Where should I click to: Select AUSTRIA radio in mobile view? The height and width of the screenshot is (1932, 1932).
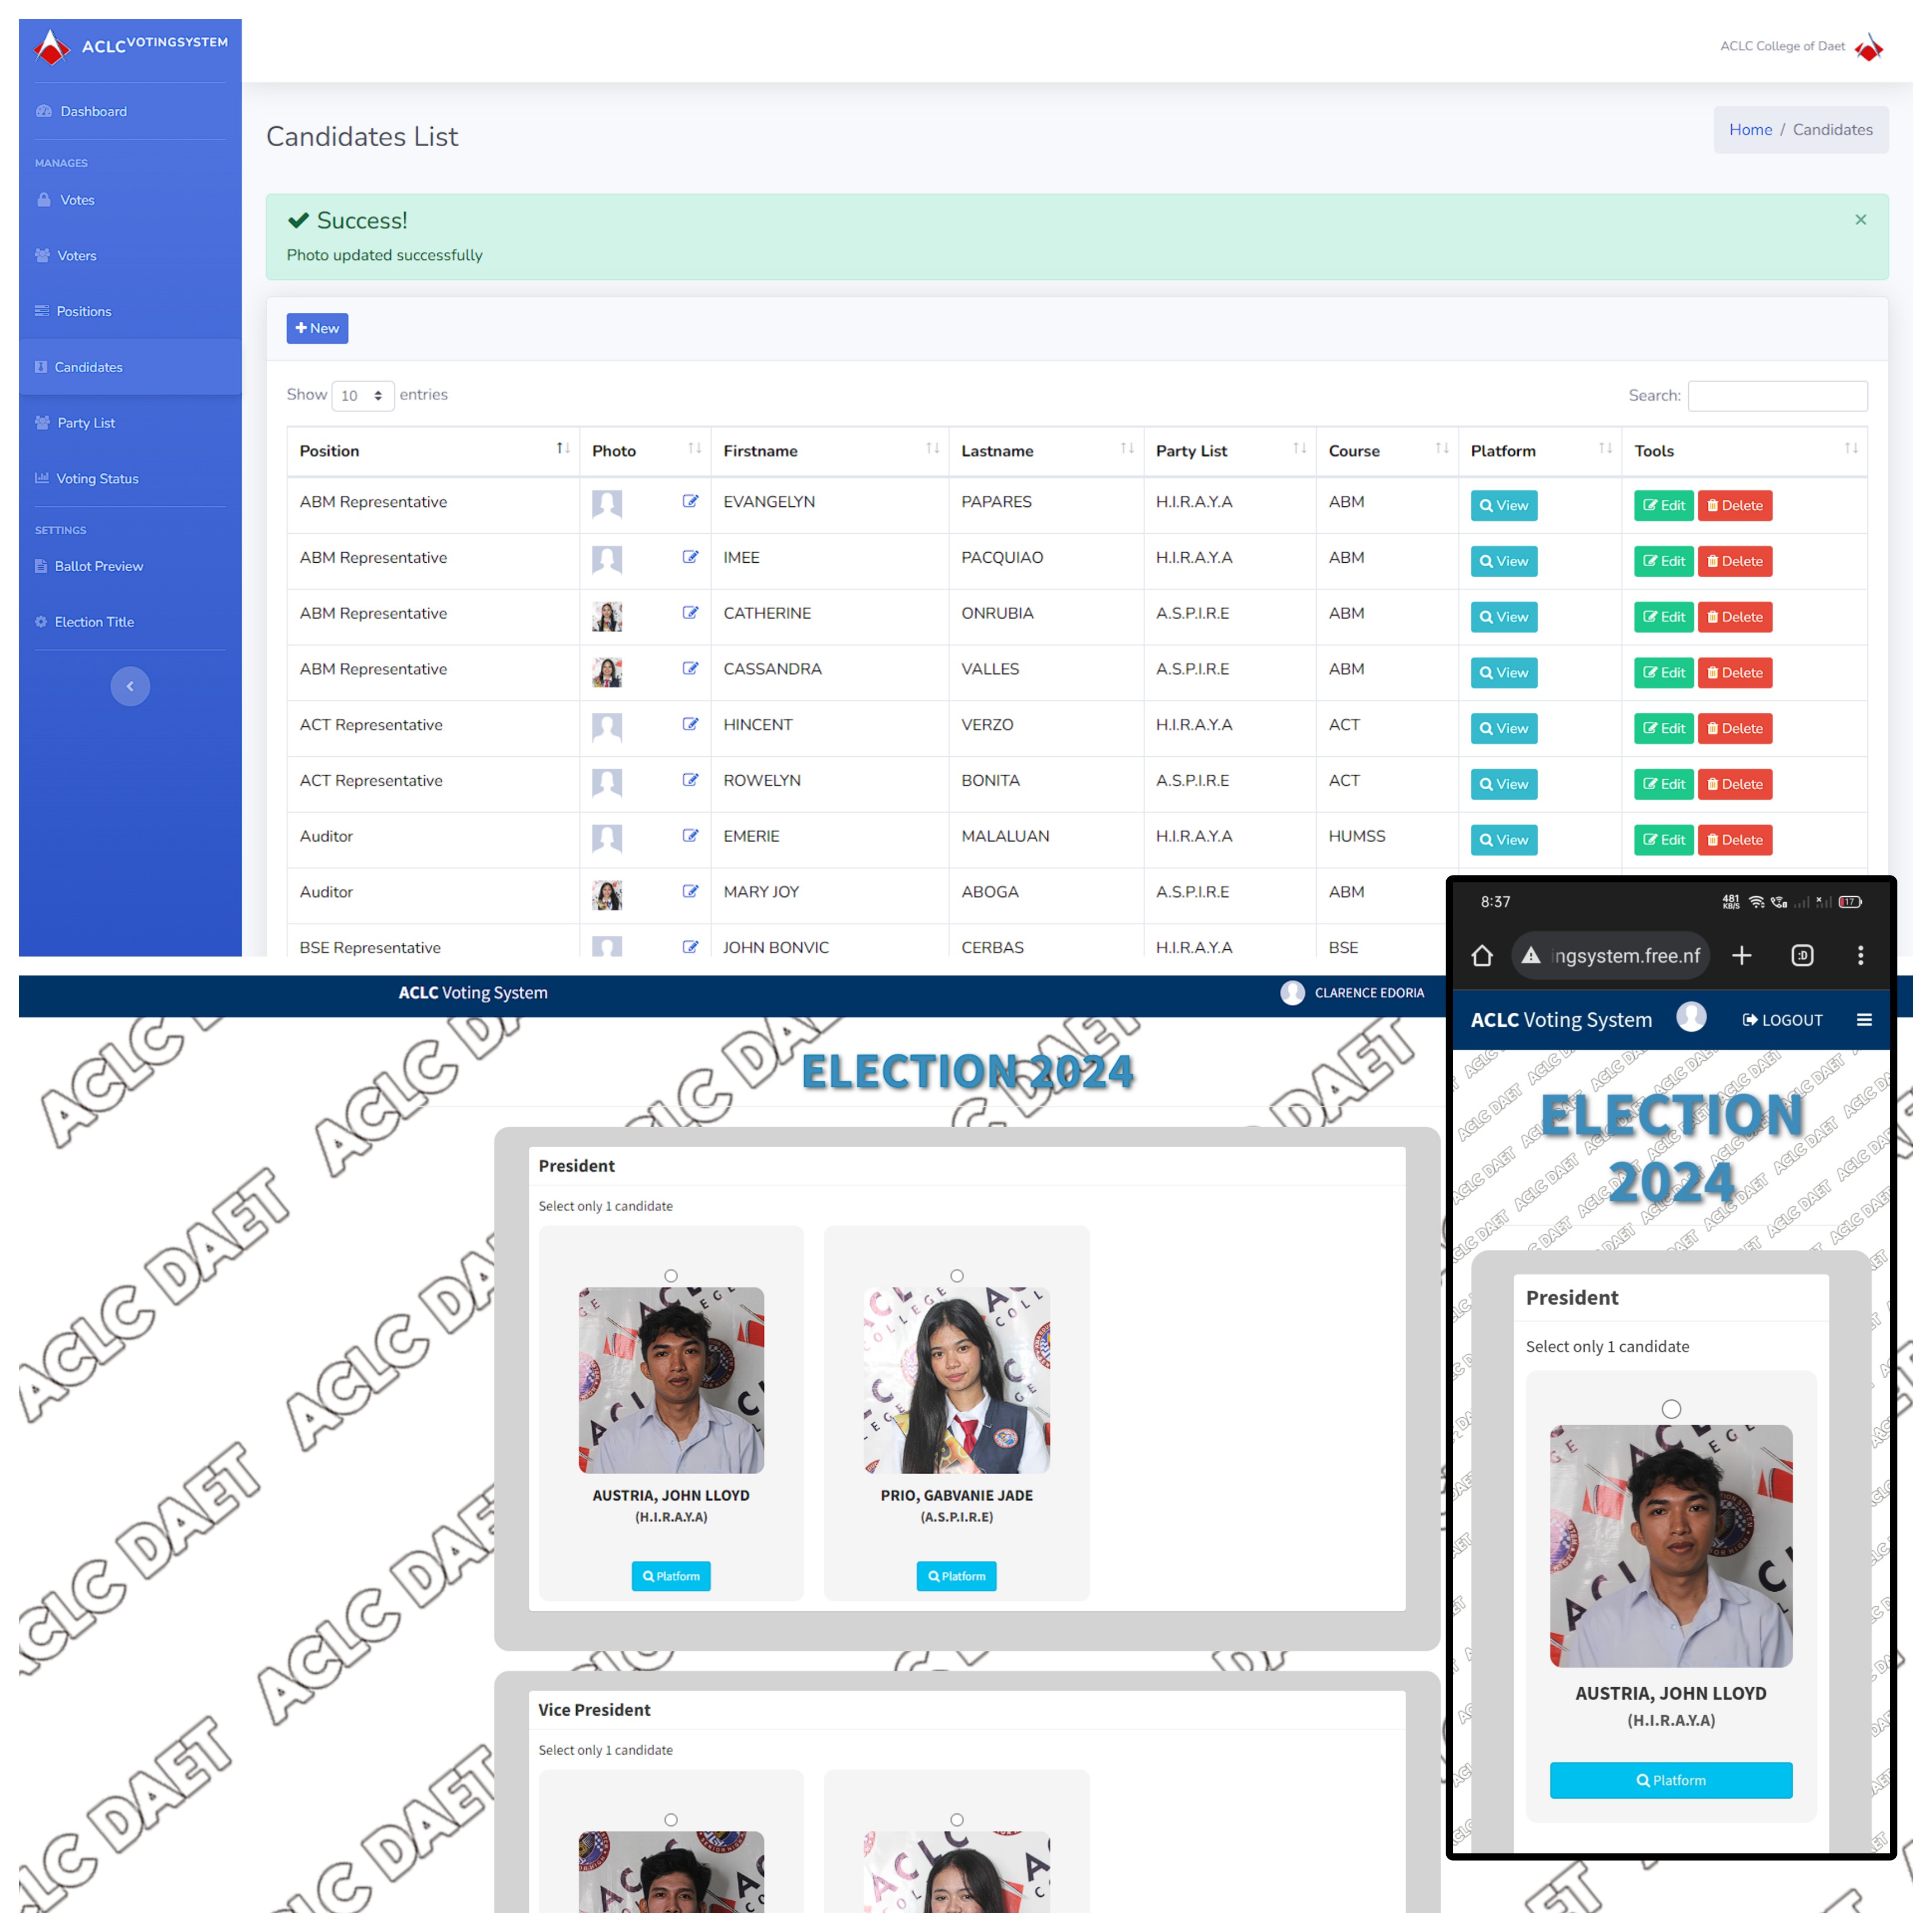[x=1671, y=1409]
